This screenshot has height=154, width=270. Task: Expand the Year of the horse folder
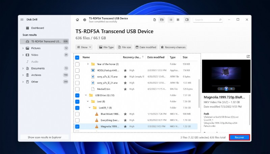pyautogui.click(x=88, y=64)
